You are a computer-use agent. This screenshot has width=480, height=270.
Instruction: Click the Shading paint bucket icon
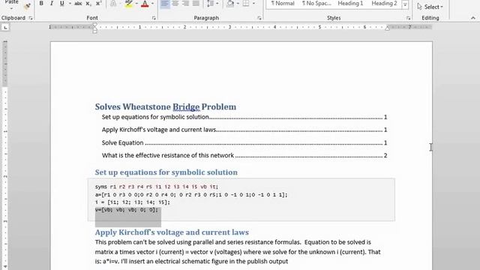click(x=230, y=3)
